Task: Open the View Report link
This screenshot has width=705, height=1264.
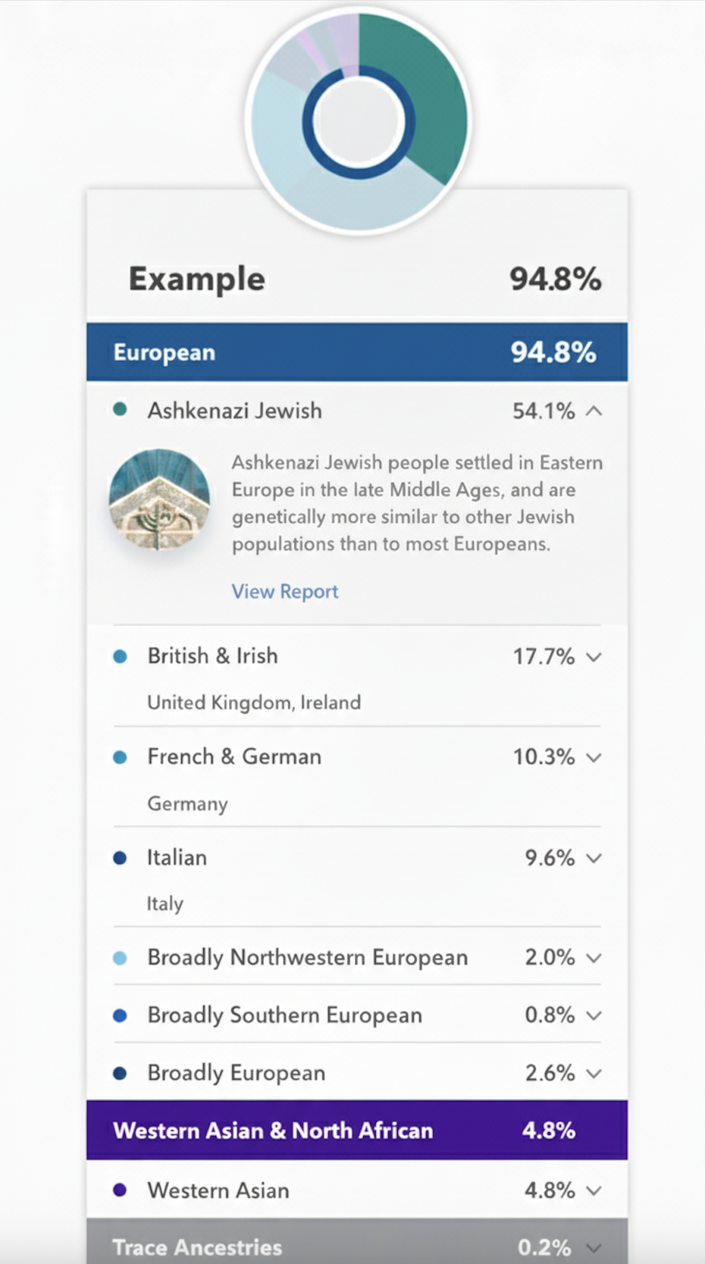Action: coord(285,592)
